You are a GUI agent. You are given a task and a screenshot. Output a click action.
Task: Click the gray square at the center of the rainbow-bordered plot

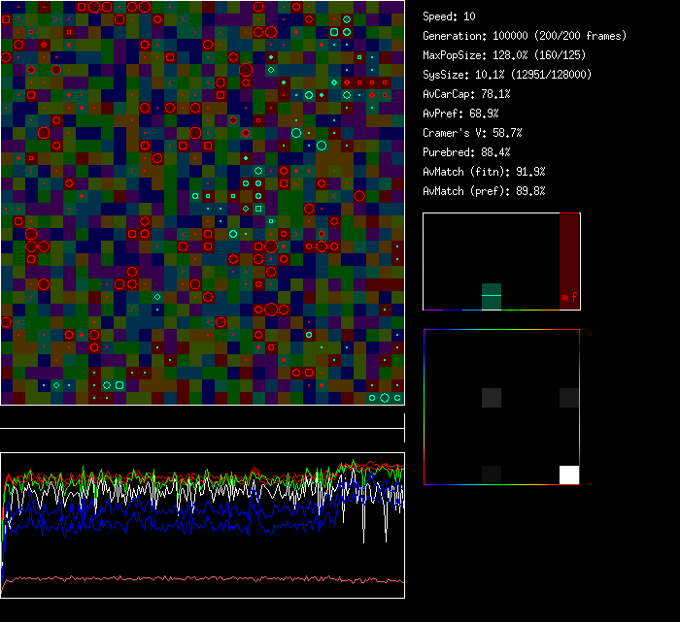pos(492,397)
